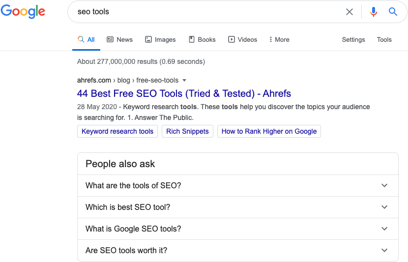Click the '28 May 2020' snippet date
This screenshot has width=408, height=262.
[97, 107]
